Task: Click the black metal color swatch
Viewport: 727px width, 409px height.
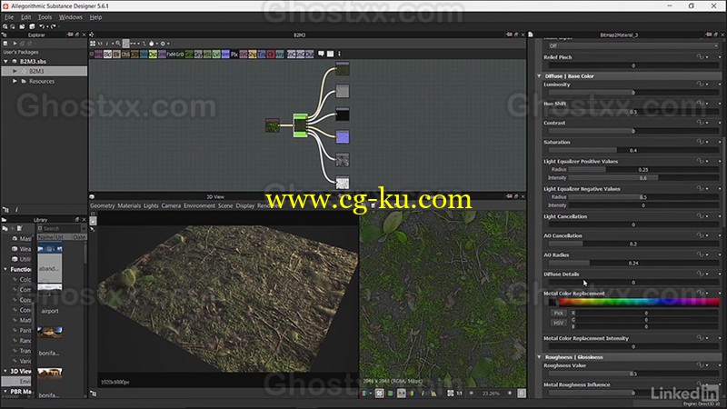Action: 553,303
